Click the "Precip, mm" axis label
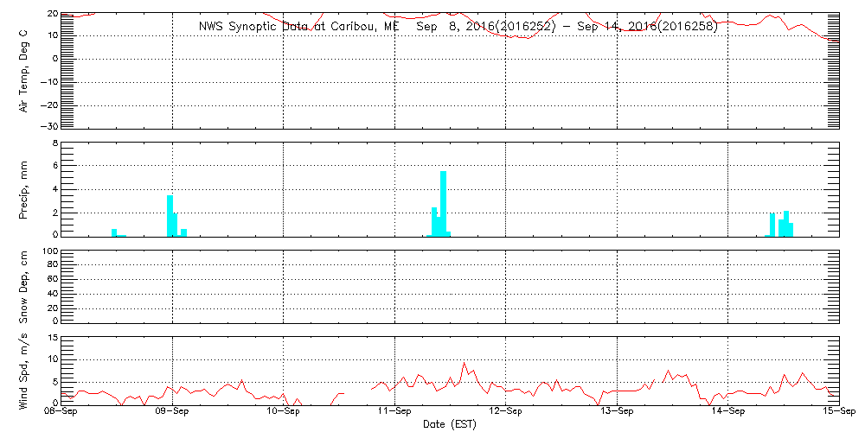Screen dimensions: 865x432 coord(23,188)
